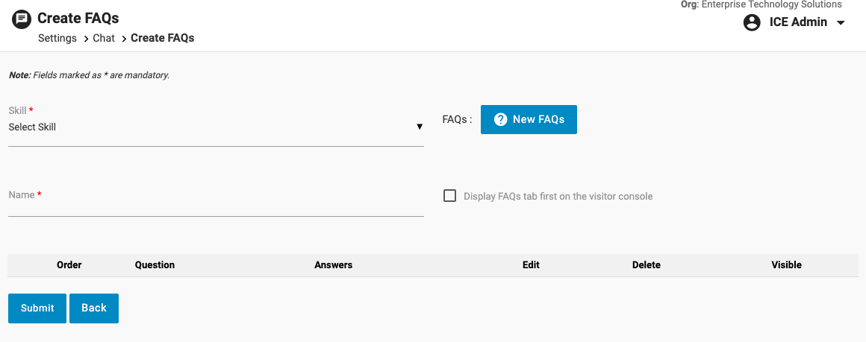Viewport: 866px width, 342px height.
Task: Click the Question column header
Action: click(155, 265)
